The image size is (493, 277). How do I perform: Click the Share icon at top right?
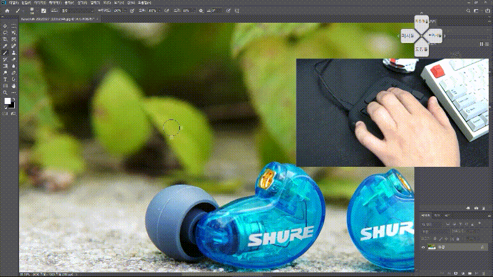[487, 10]
